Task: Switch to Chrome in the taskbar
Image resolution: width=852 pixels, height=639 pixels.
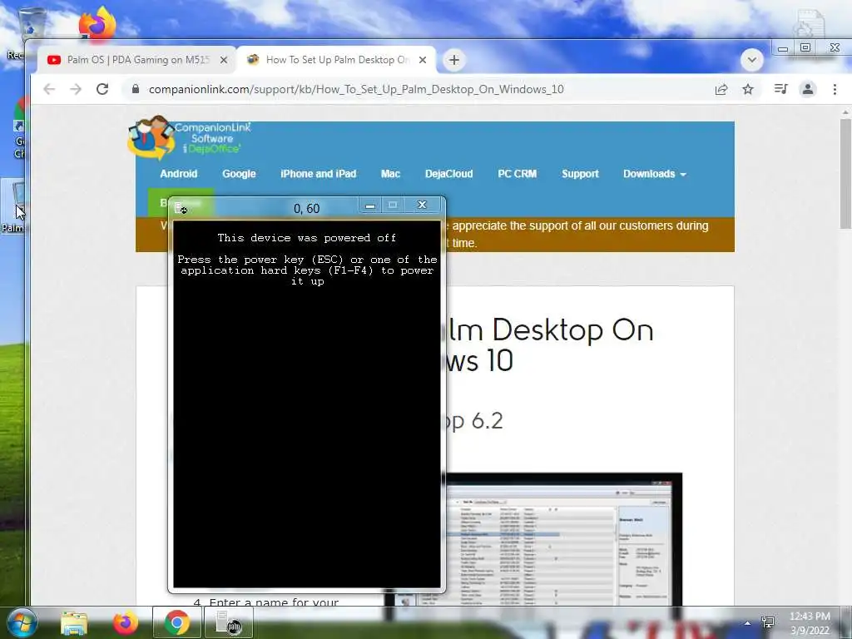Action: (176, 622)
